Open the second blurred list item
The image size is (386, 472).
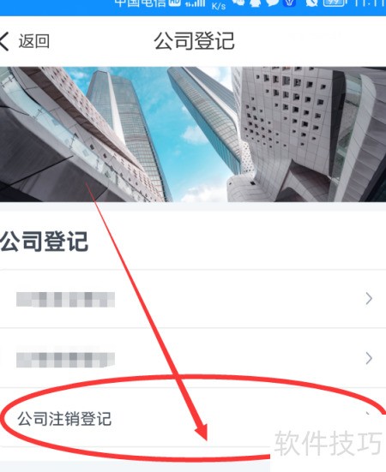tap(193, 358)
